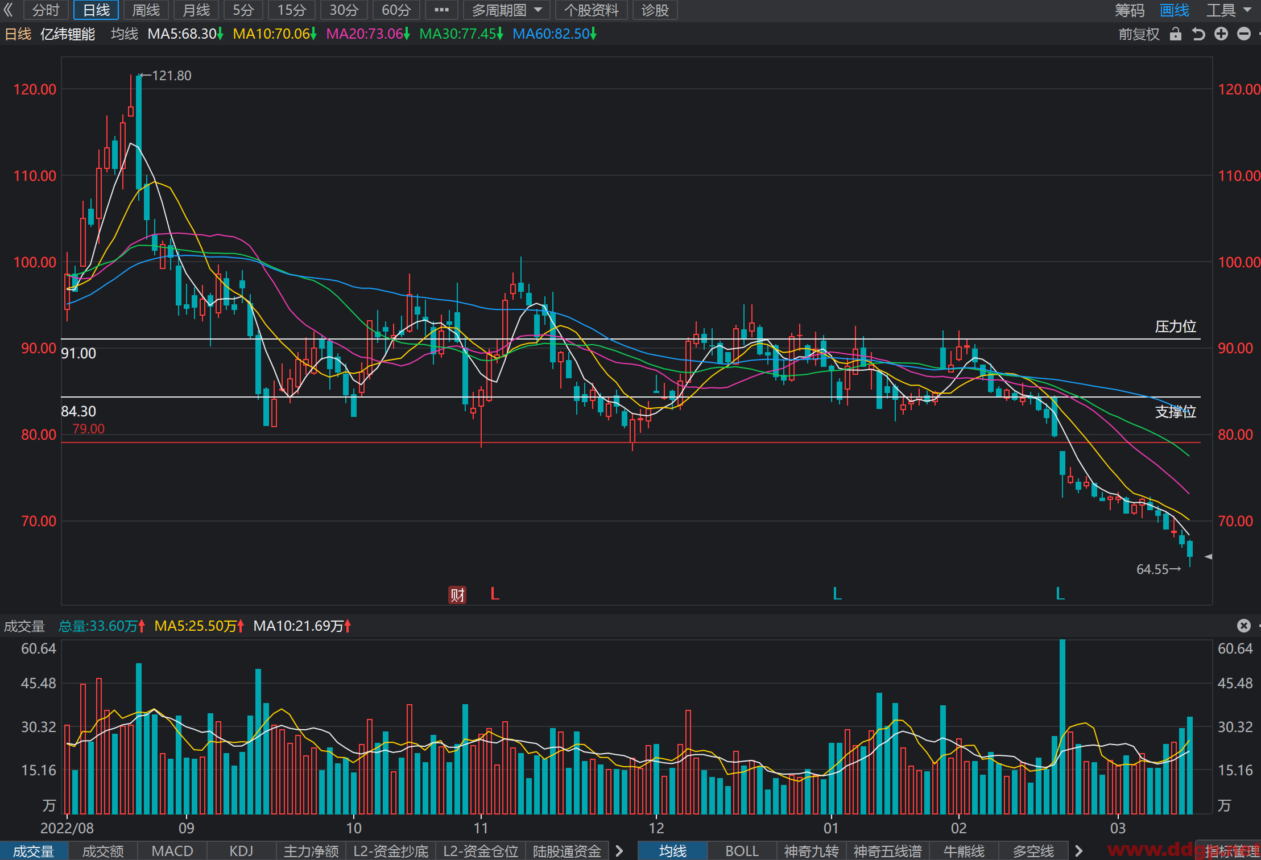
Task: Zoom in with the plus circle icon
Action: (x=1221, y=34)
